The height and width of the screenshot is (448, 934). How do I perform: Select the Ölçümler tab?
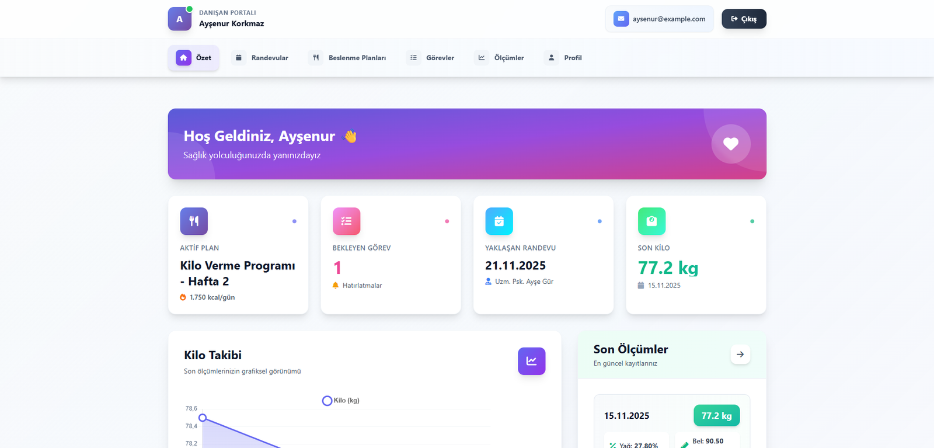pos(501,58)
